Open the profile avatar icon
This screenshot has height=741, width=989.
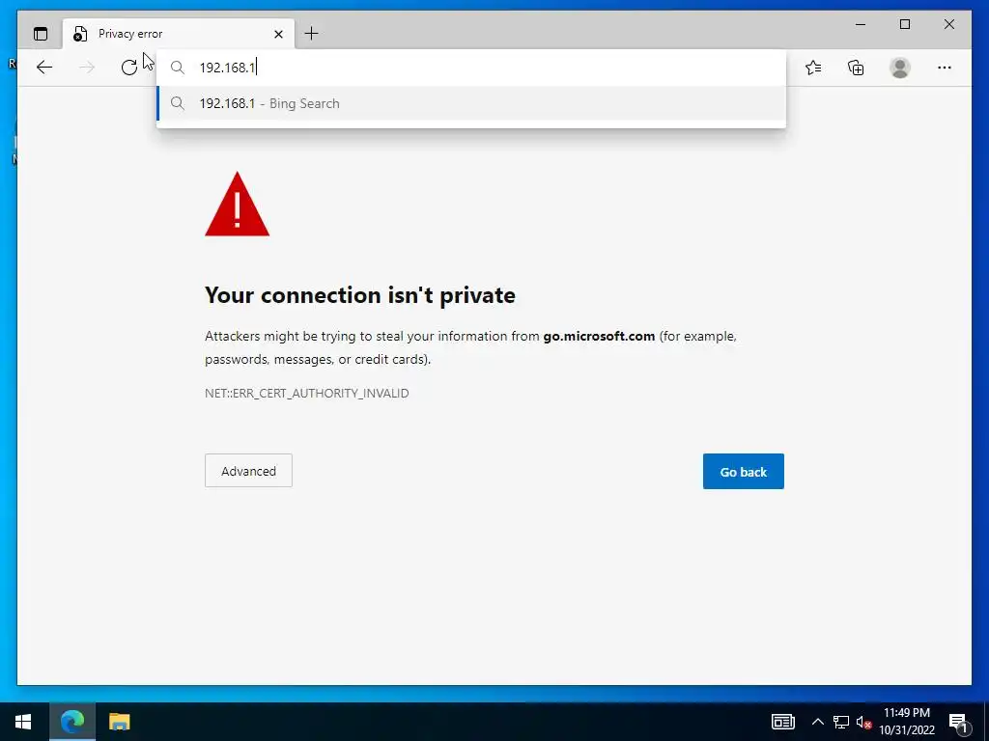tap(900, 68)
